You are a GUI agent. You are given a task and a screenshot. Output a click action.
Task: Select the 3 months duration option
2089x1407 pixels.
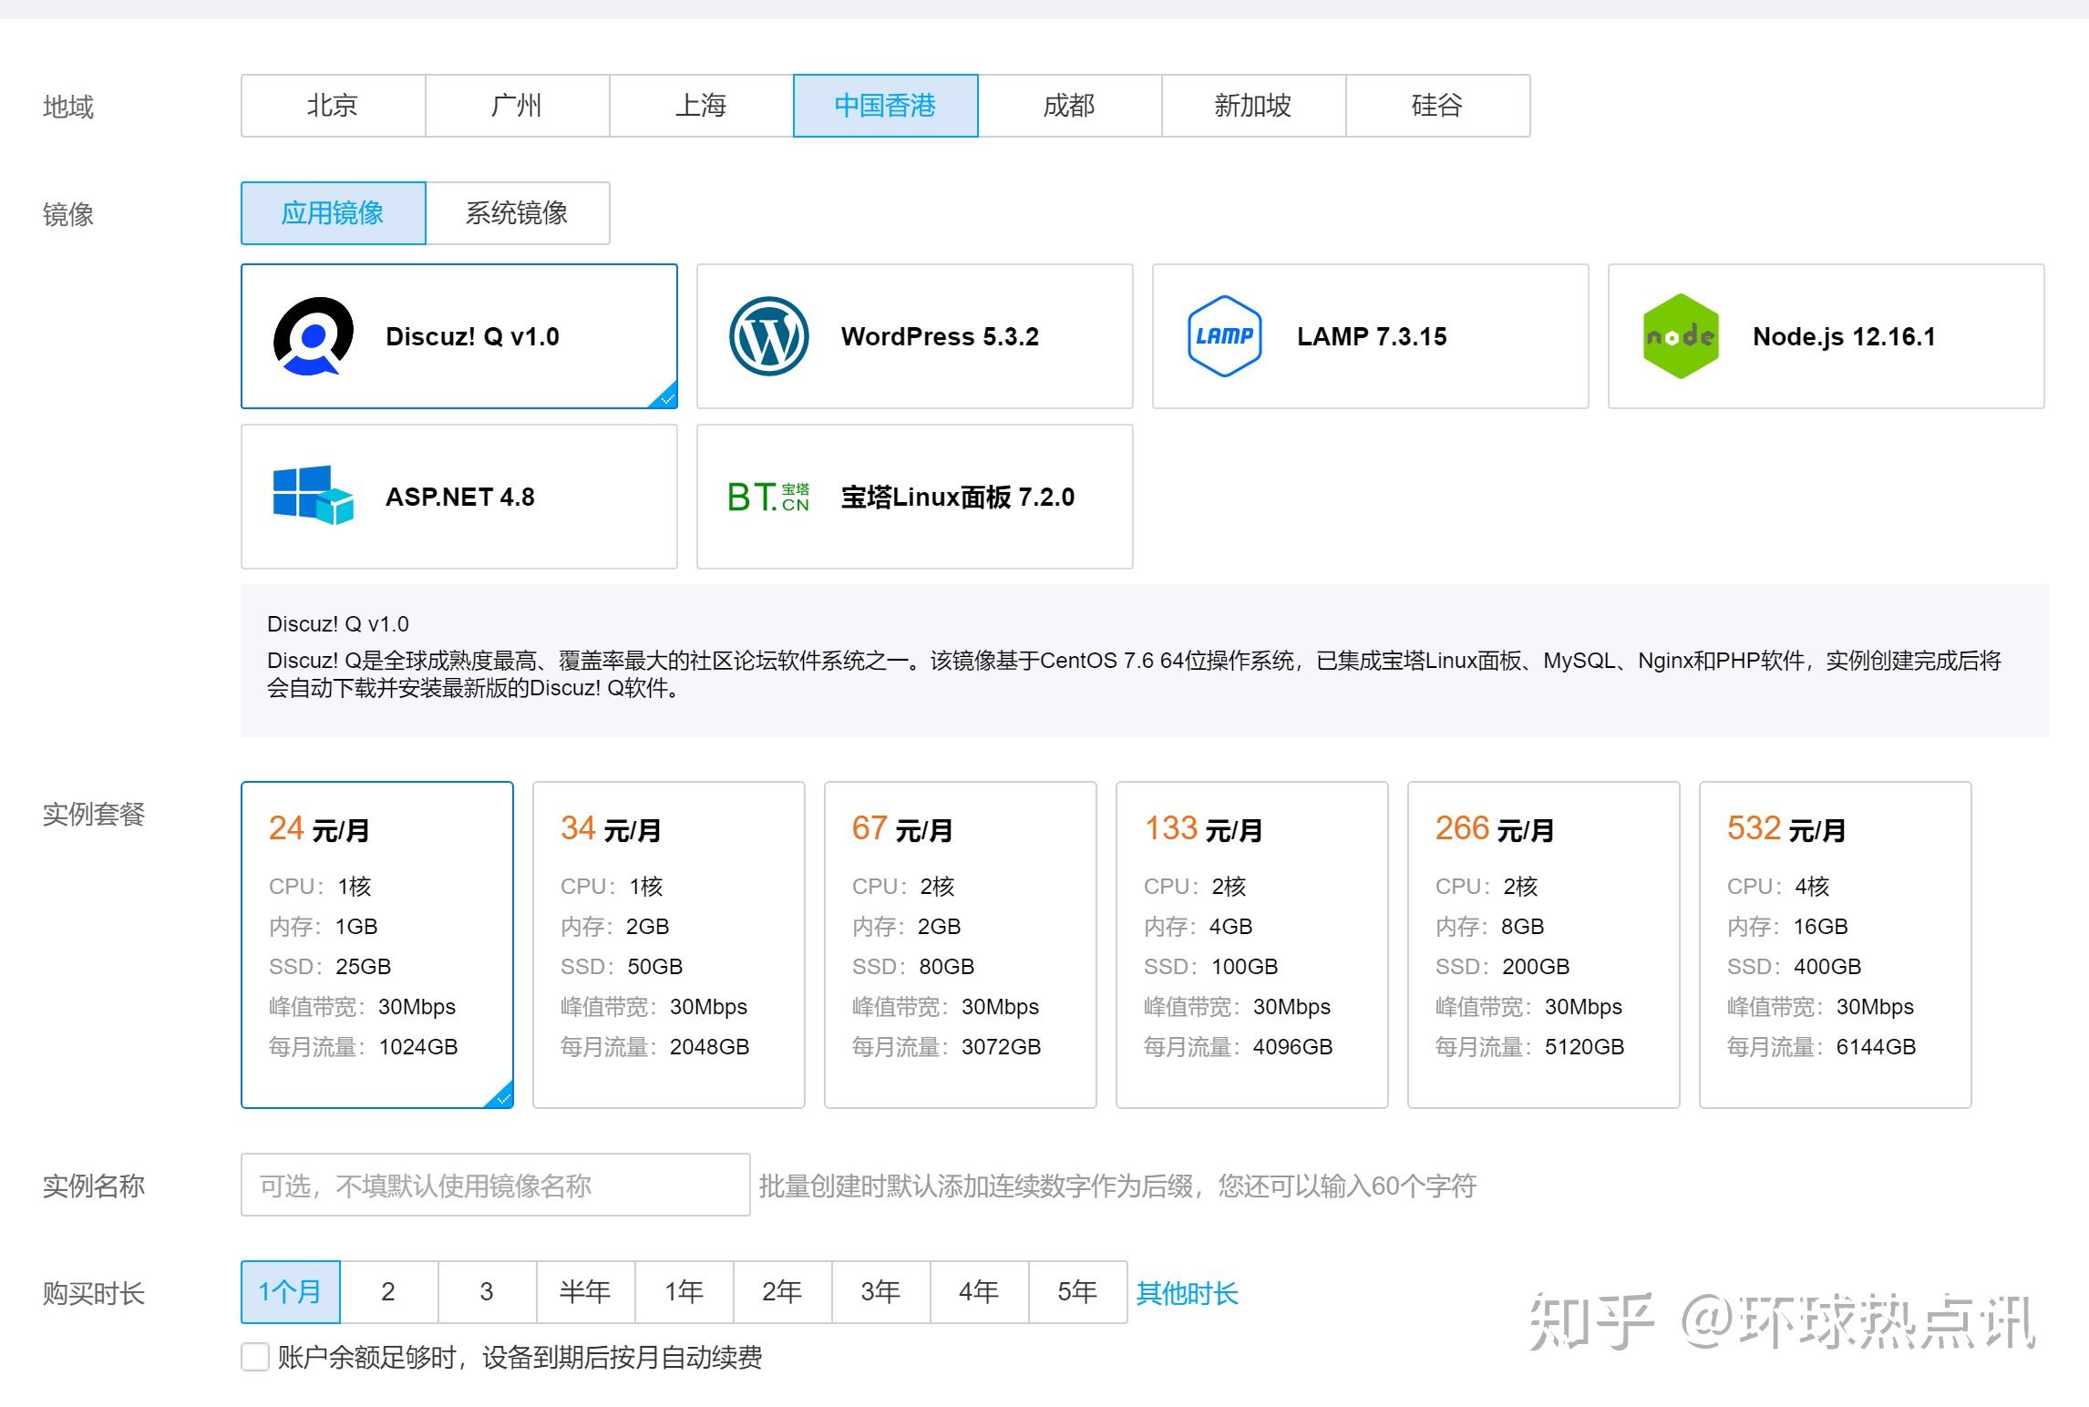pos(488,1292)
